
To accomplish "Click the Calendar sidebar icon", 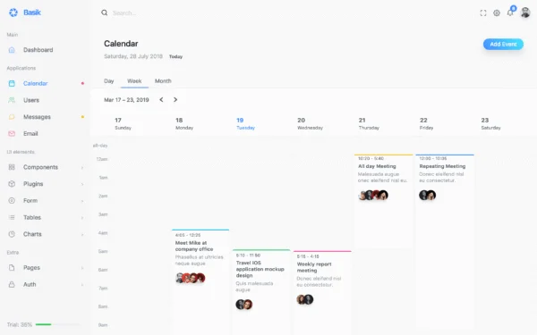I will click(12, 83).
